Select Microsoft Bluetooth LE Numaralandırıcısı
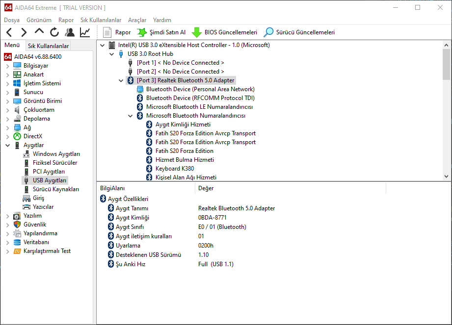This screenshot has height=325, width=452. point(199,107)
